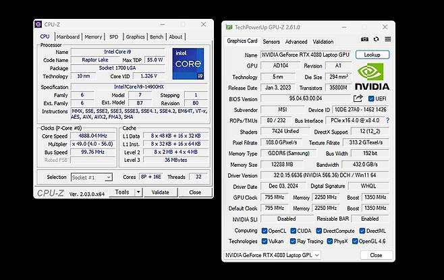444x280 pixels.
Task: Click the GPU value AD104
Action: tap(280, 65)
